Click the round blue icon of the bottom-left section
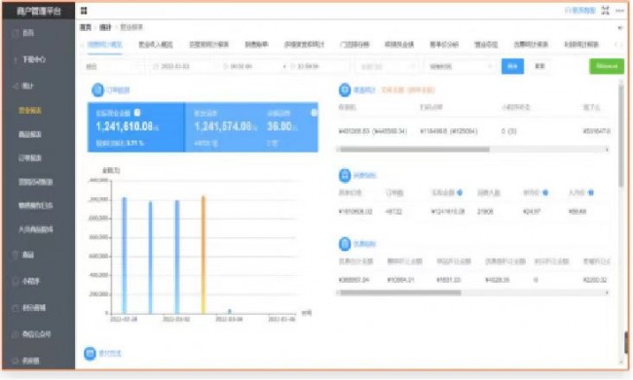The height and width of the screenshot is (380, 633). [90, 354]
